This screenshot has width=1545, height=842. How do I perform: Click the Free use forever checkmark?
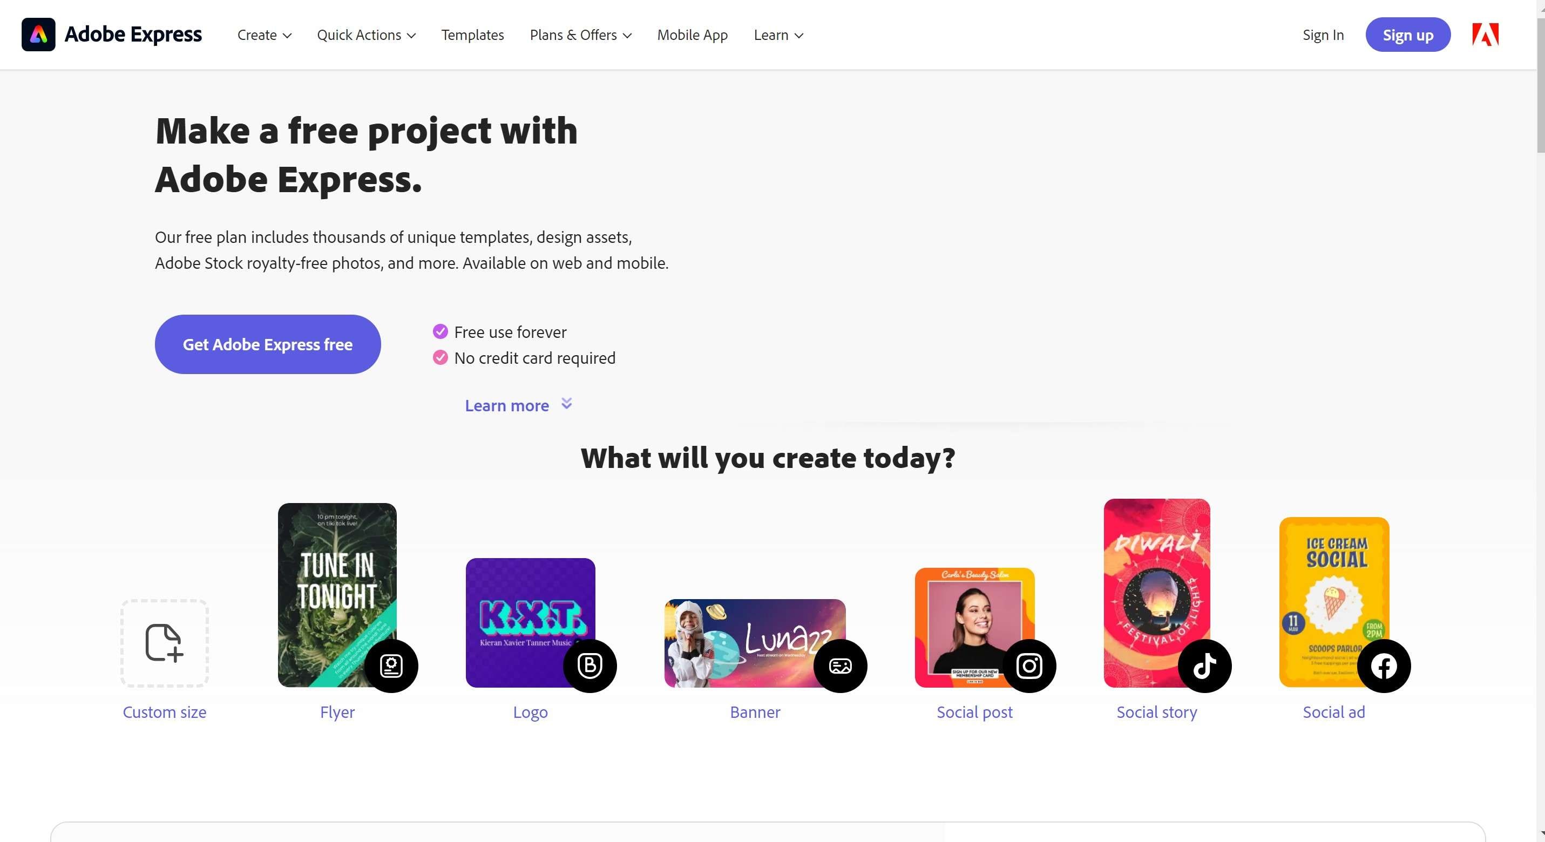pyautogui.click(x=440, y=331)
